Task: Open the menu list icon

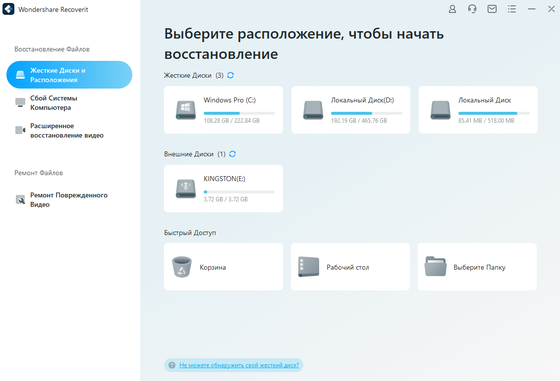Action: tap(512, 9)
